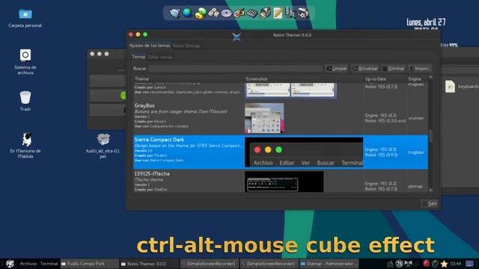Click the 139125-Mecha screenshot thumbnail
479x269 pixels.
coord(284,182)
